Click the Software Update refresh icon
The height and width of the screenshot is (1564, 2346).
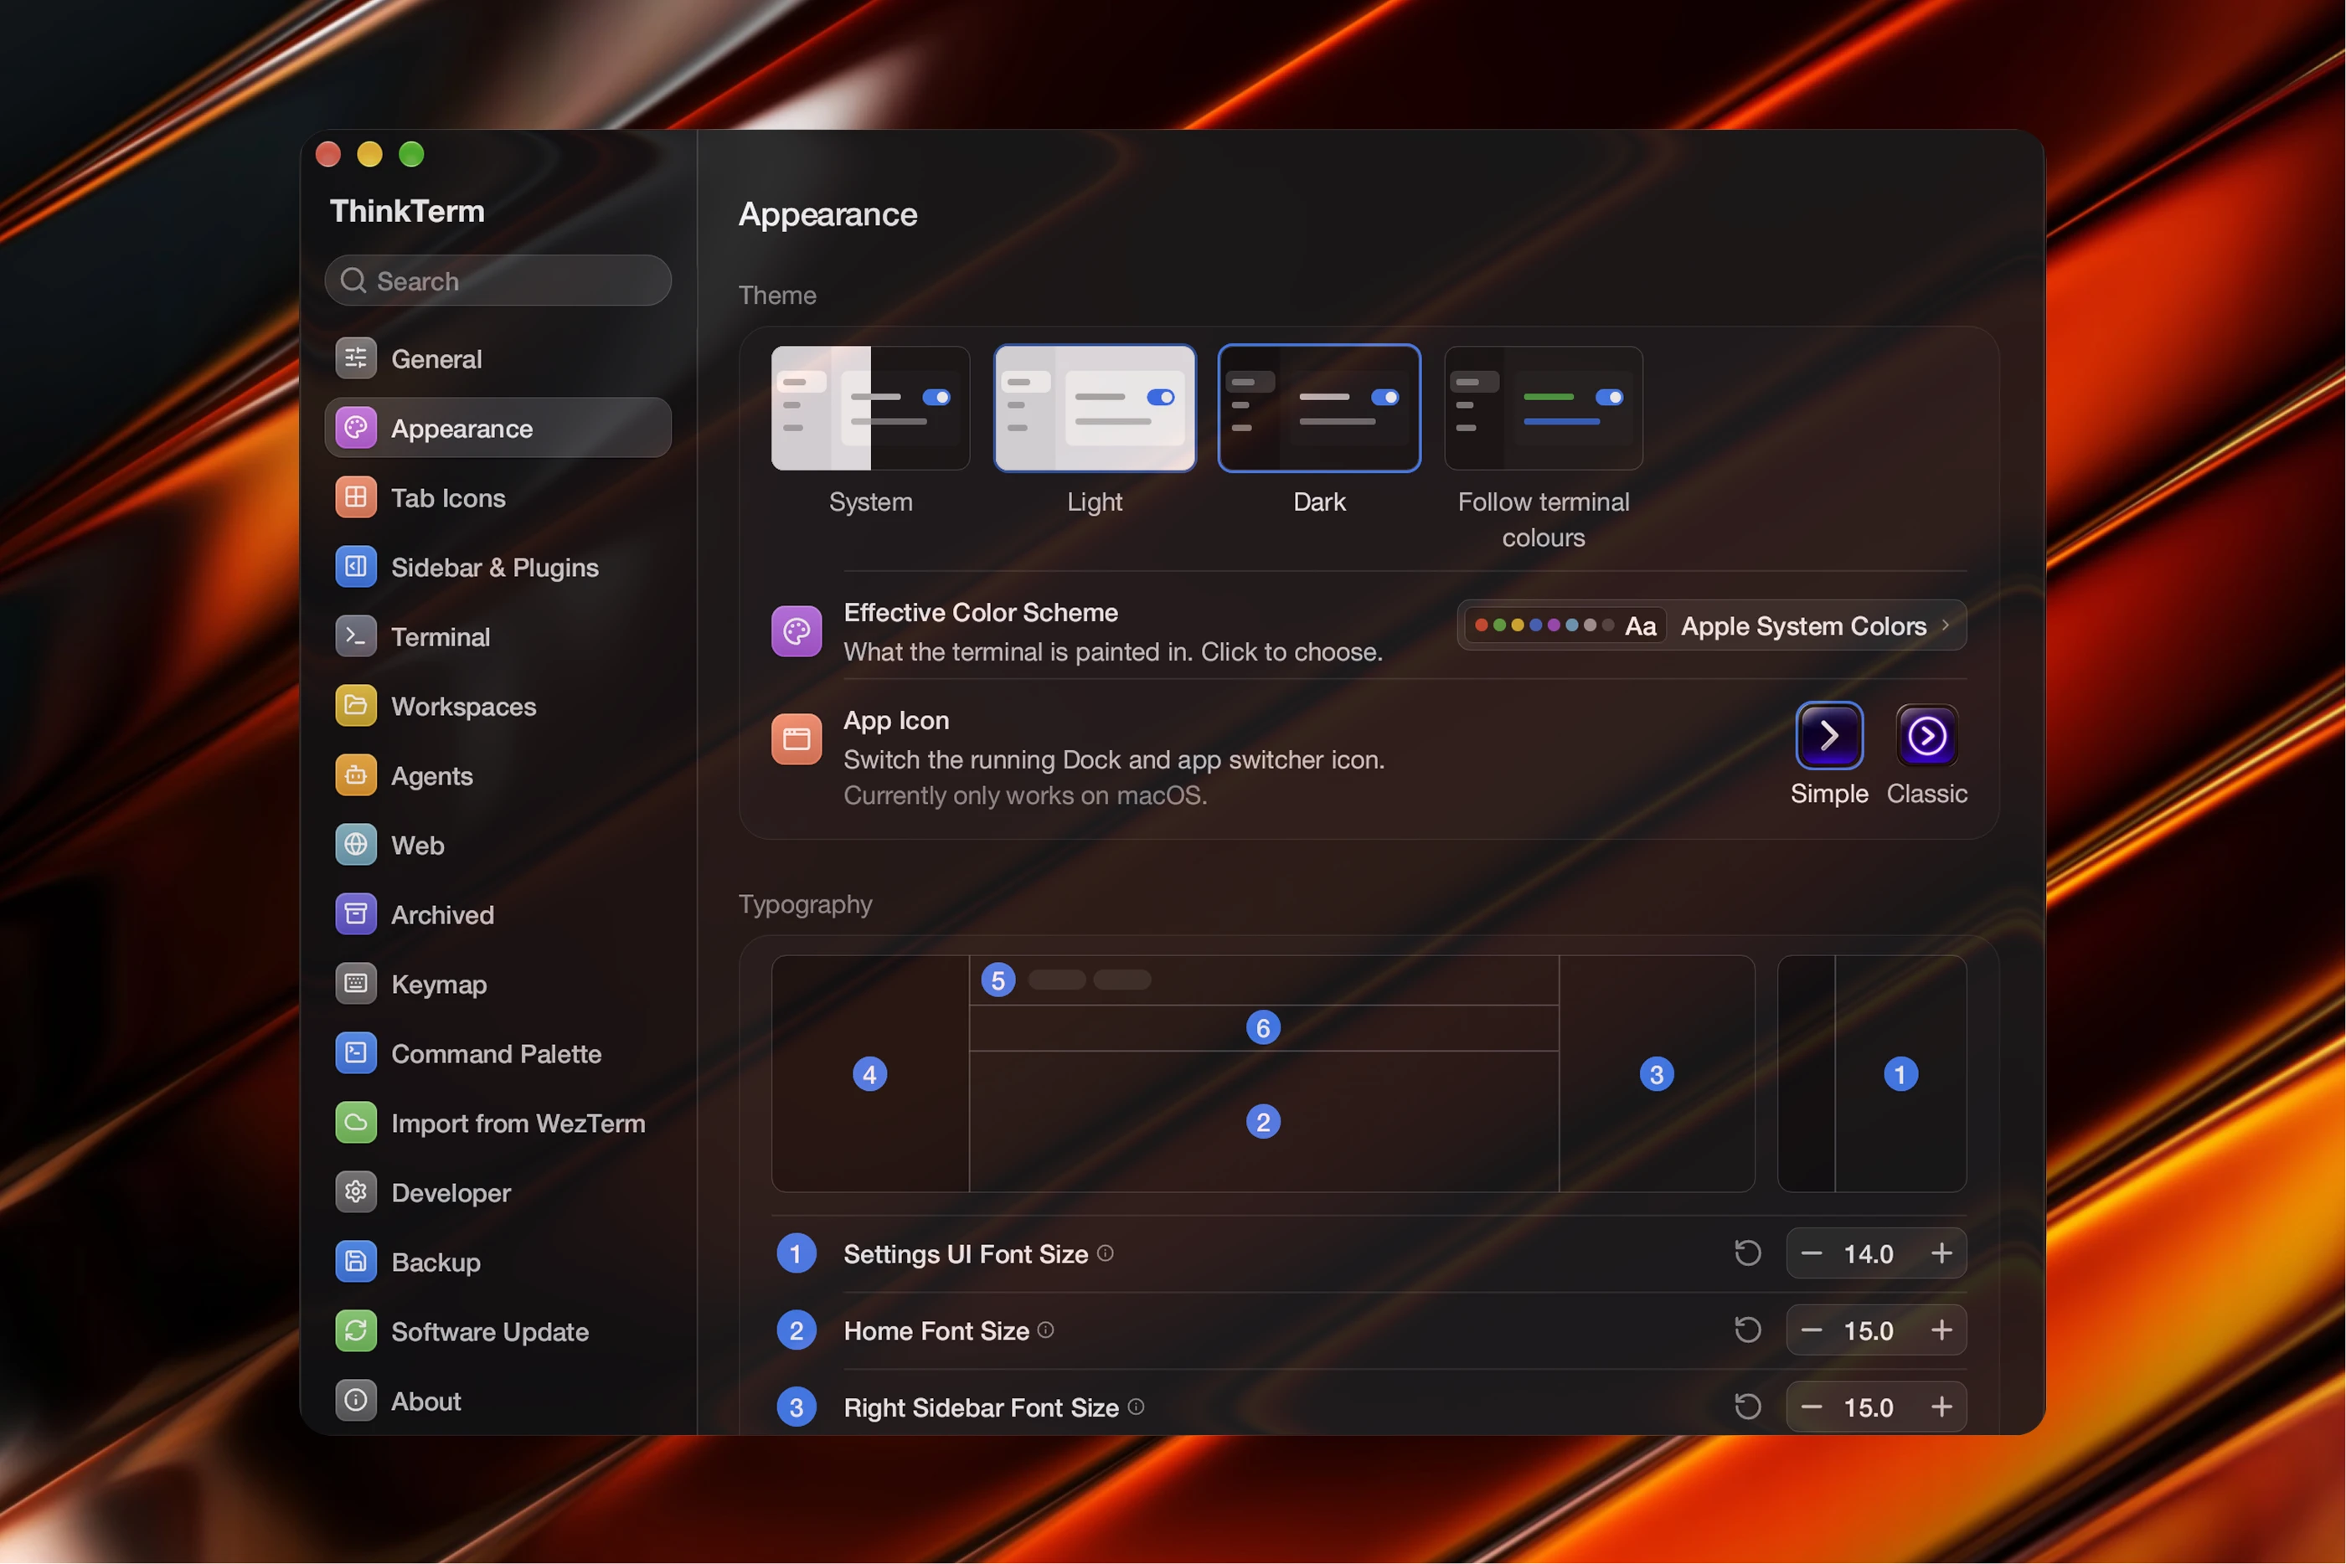coord(355,1331)
